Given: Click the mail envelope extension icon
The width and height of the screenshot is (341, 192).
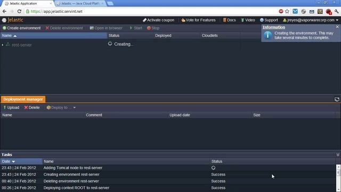Looking at the screenshot, I should coord(312,12).
